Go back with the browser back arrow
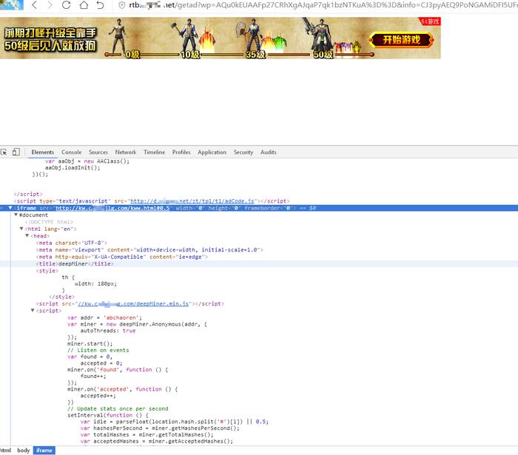Image resolution: width=518 pixels, height=455 pixels. point(34,5)
